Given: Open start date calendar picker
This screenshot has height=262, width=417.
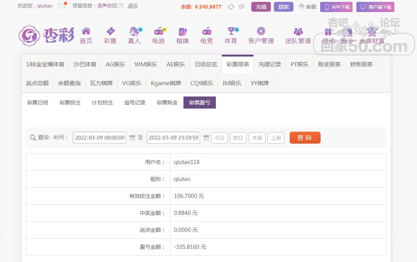Looking at the screenshot, I should point(132,138).
